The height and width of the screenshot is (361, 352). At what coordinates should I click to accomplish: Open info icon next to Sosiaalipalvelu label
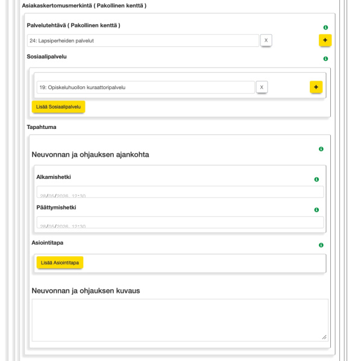(325, 58)
